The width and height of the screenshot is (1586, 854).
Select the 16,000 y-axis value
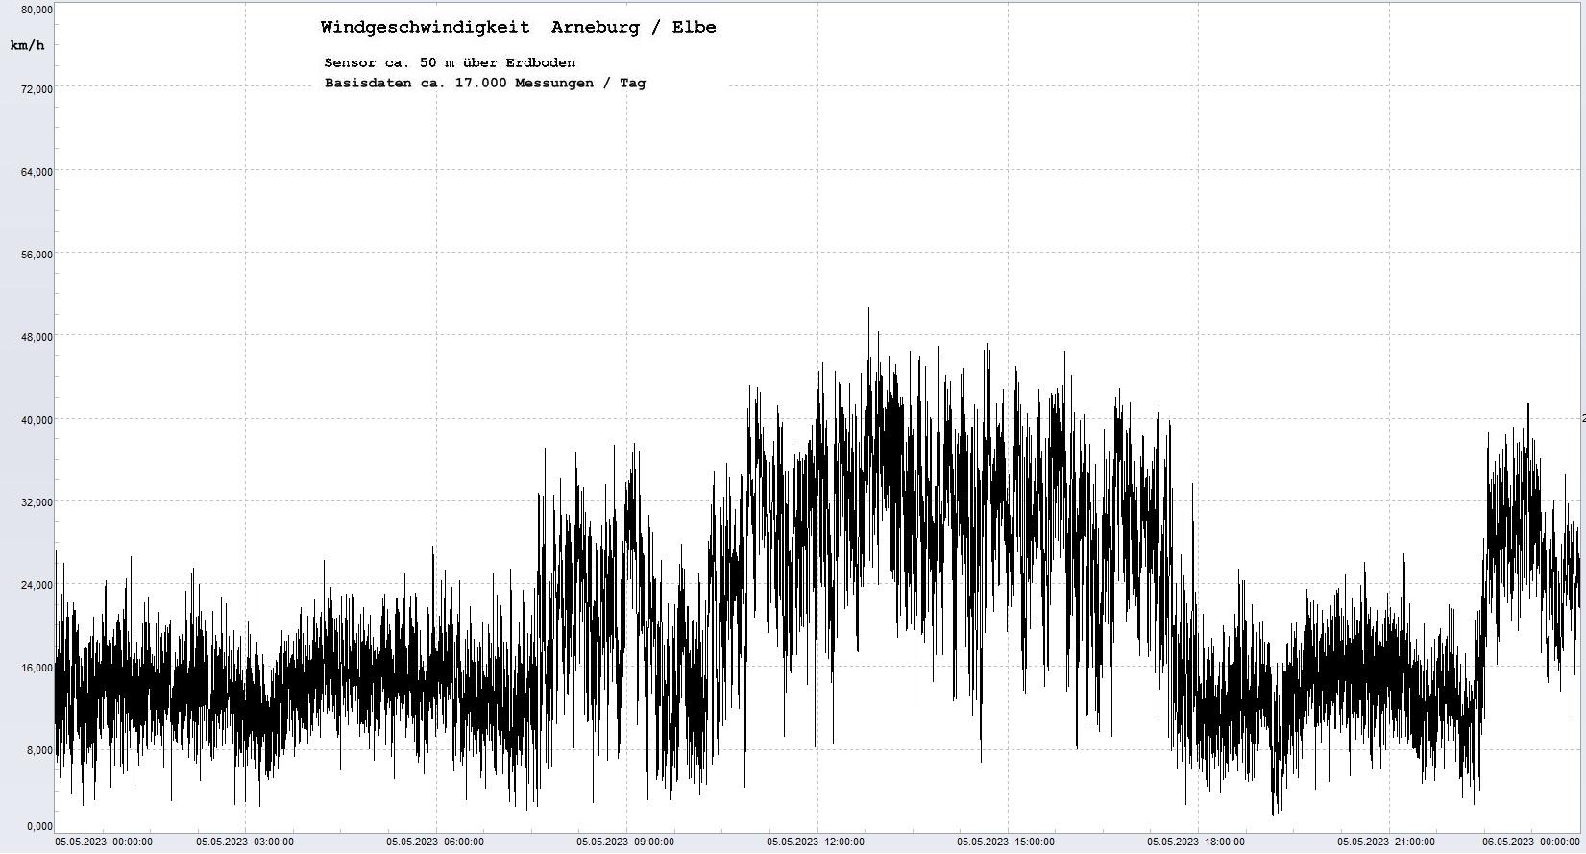click(37, 668)
